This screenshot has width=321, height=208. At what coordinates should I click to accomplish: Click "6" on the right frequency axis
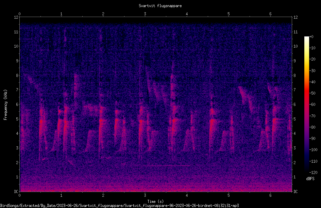(294, 104)
